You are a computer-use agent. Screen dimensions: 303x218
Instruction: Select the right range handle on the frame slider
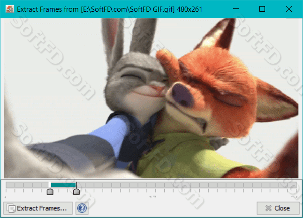point(76,192)
